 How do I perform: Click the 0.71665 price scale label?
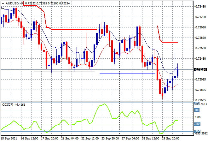point(200,100)
